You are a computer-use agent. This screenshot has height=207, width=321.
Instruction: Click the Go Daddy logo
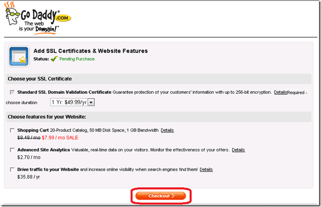pyautogui.click(x=38, y=19)
